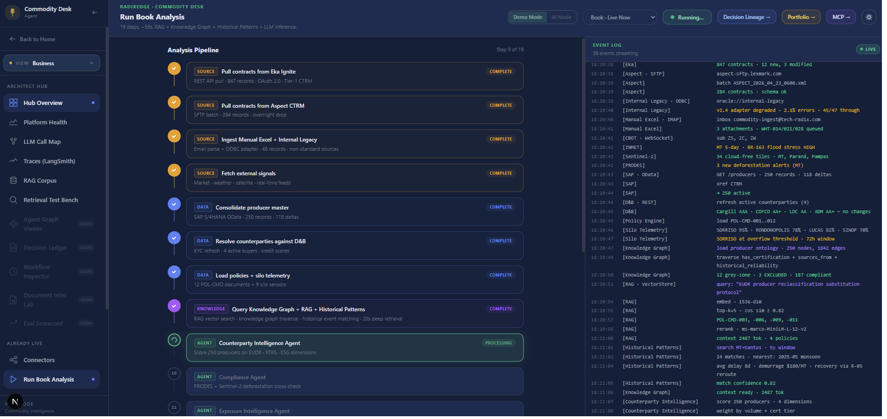
Task: Click the "Analysis Pipeline" heading
Action: coord(193,50)
